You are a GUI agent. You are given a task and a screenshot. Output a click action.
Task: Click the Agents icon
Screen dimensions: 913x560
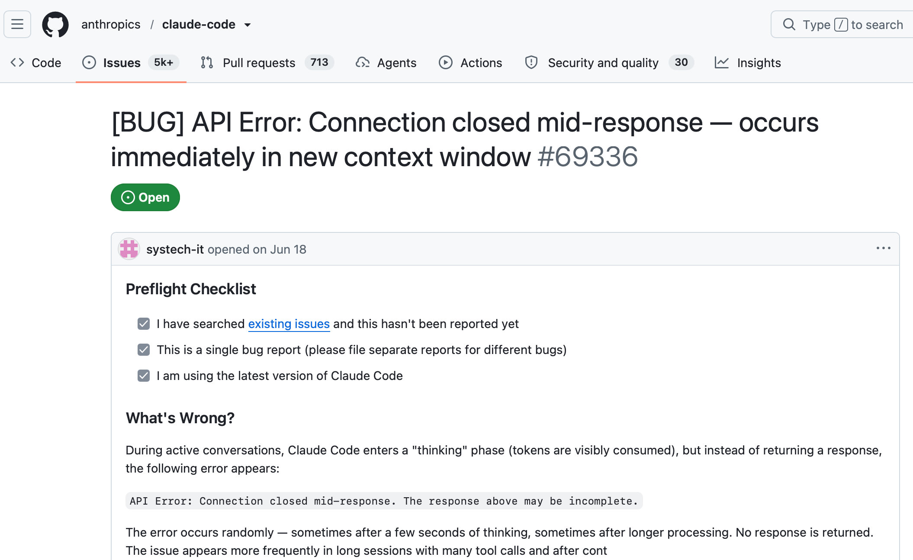363,63
